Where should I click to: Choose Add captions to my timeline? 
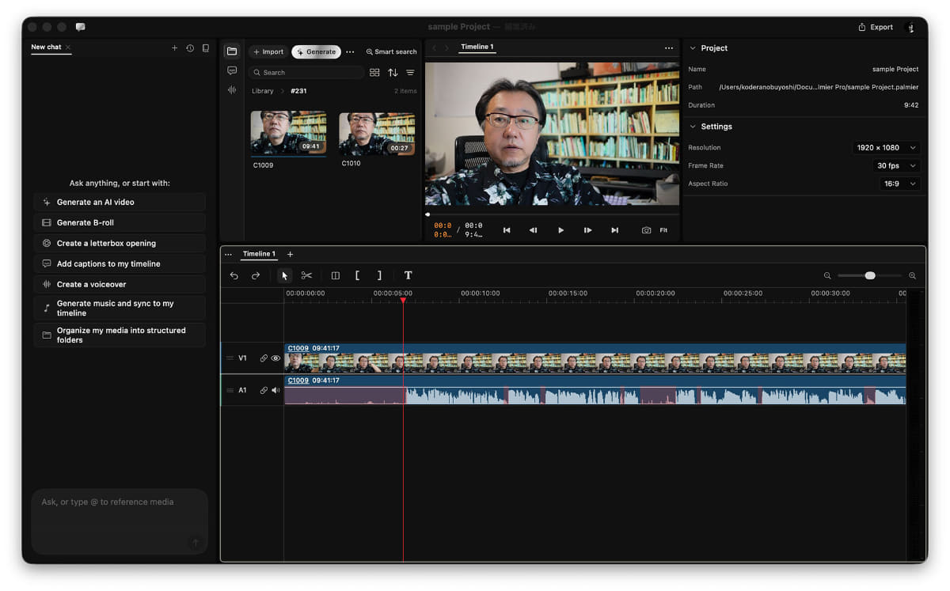click(120, 263)
